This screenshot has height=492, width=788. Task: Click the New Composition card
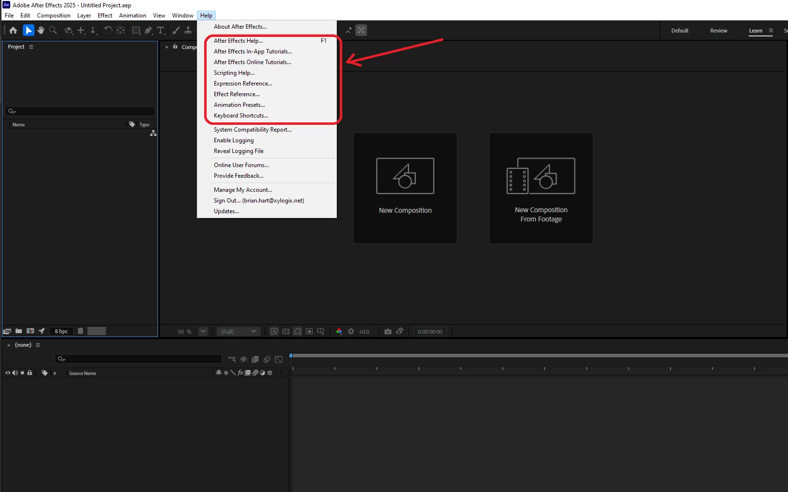click(x=405, y=188)
